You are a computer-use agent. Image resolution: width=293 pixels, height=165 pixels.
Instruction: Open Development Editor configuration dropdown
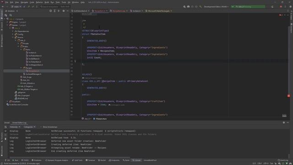click(x=216, y=6)
